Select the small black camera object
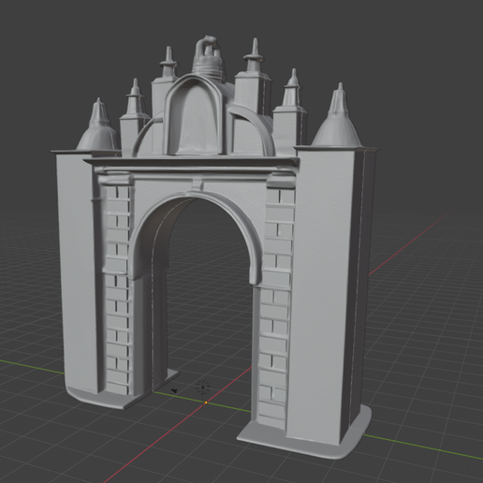The height and width of the screenshot is (483, 483). [175, 390]
